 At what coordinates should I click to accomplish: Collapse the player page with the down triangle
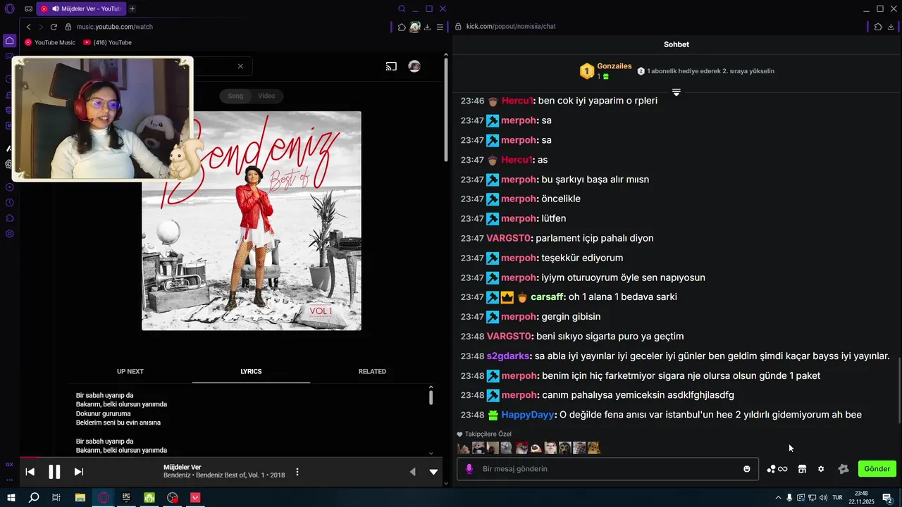[434, 472]
